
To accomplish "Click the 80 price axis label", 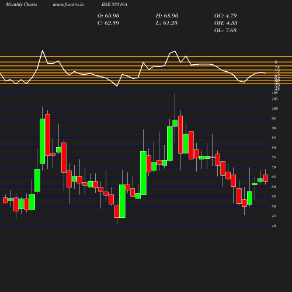I will (x=274, y=148).
